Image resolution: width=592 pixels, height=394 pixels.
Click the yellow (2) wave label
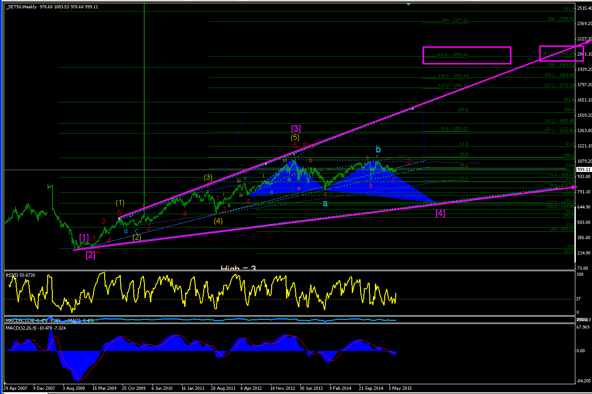pyautogui.click(x=137, y=237)
